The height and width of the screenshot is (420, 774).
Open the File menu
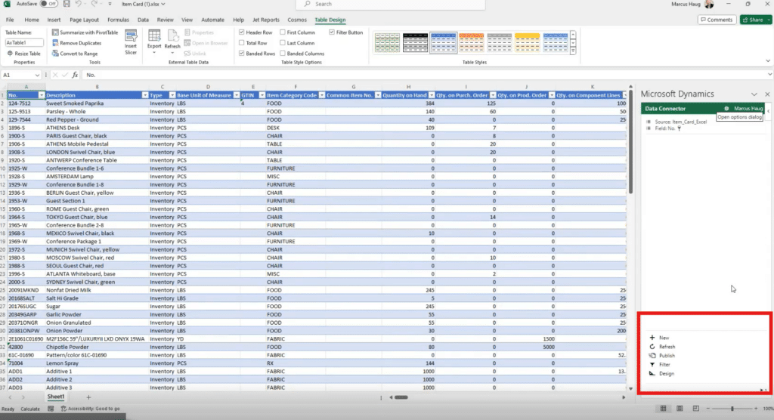[x=10, y=20]
